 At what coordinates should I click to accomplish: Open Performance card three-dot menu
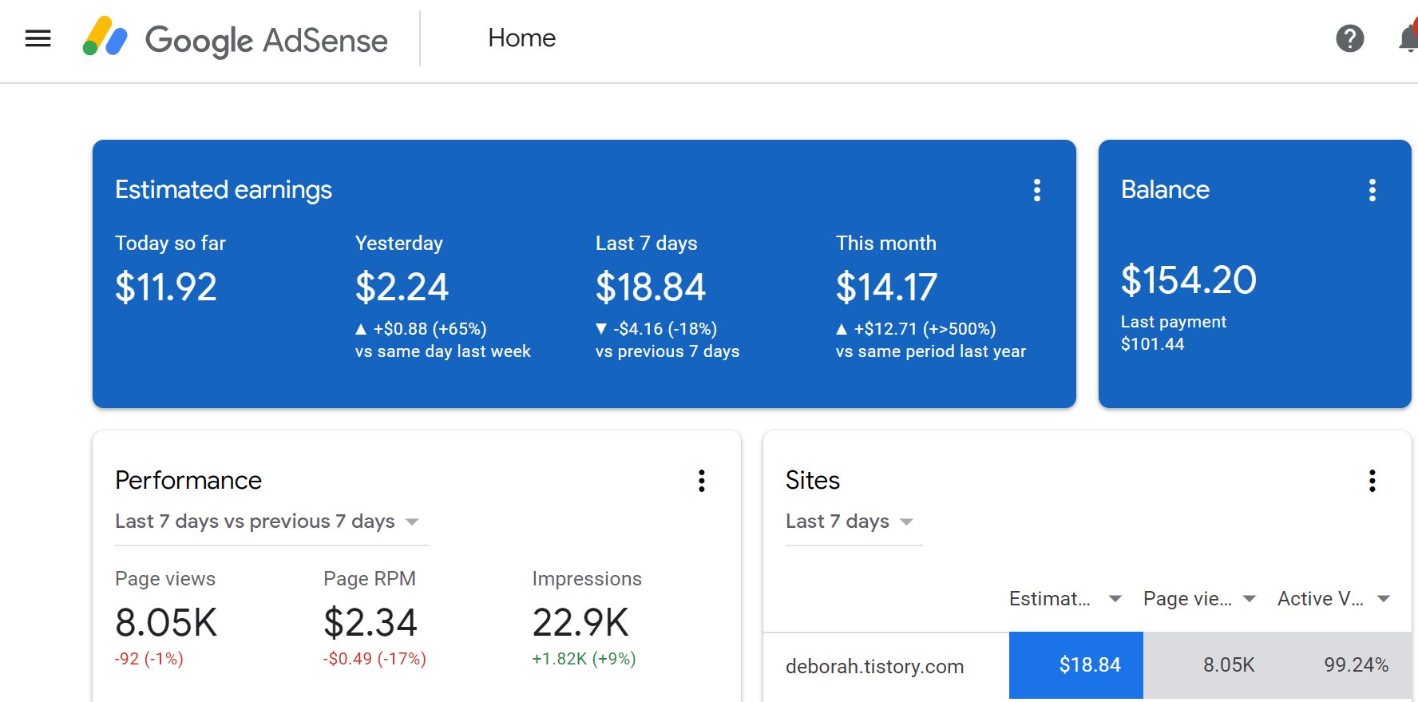point(702,481)
